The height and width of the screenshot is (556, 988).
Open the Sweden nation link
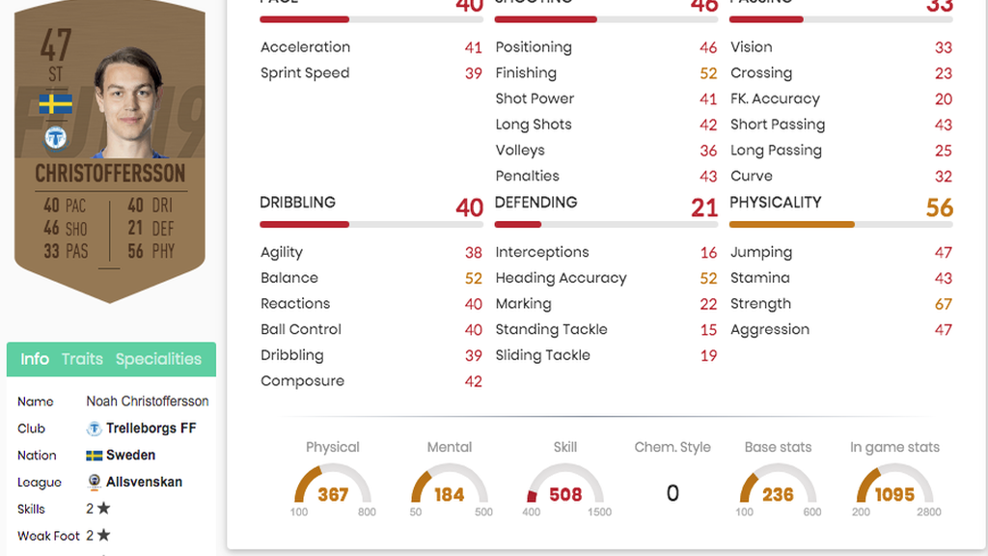[130, 456]
